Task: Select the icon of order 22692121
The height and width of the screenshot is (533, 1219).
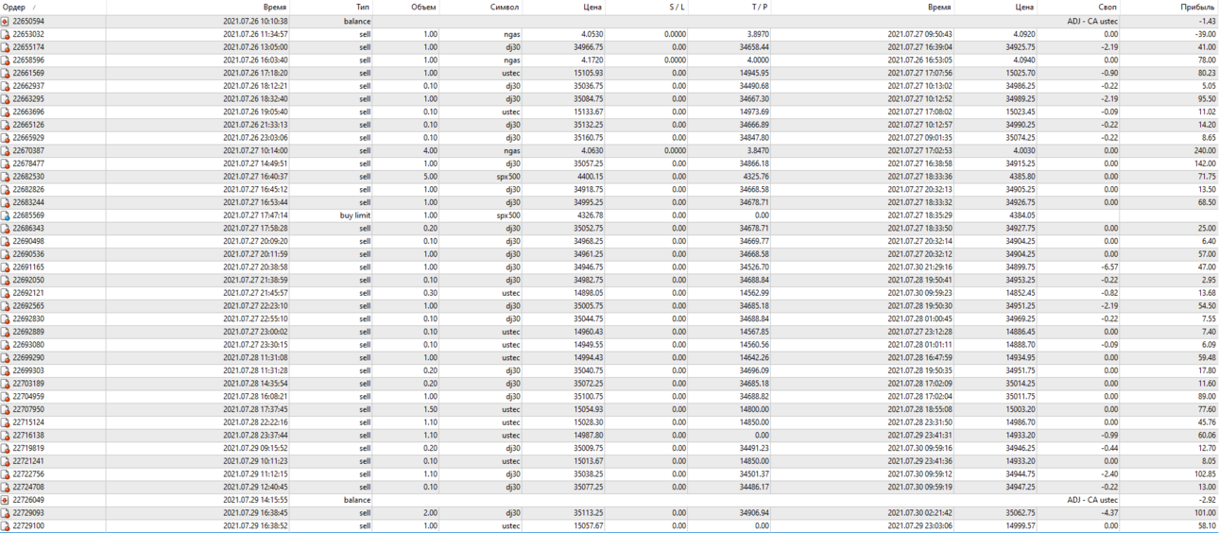Action: [5, 293]
